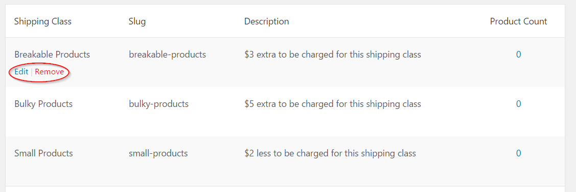Select the Breakable Products class name
This screenshot has height=192, width=576.
click(x=52, y=55)
